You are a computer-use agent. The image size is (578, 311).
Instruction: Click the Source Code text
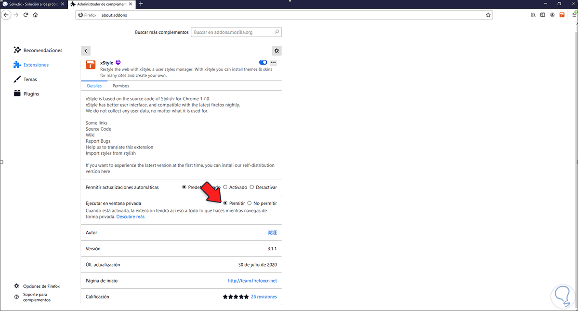(98, 129)
